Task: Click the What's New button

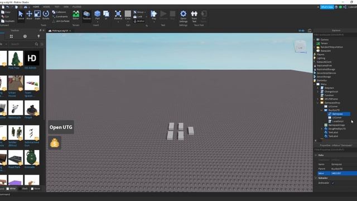Action: tap(327, 7)
